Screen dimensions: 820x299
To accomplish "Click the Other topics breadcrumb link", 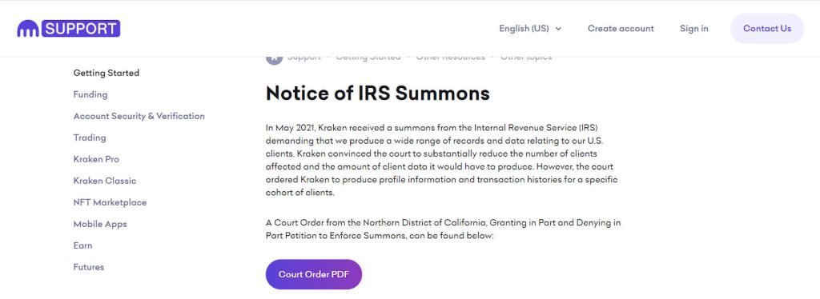I will (x=525, y=58).
